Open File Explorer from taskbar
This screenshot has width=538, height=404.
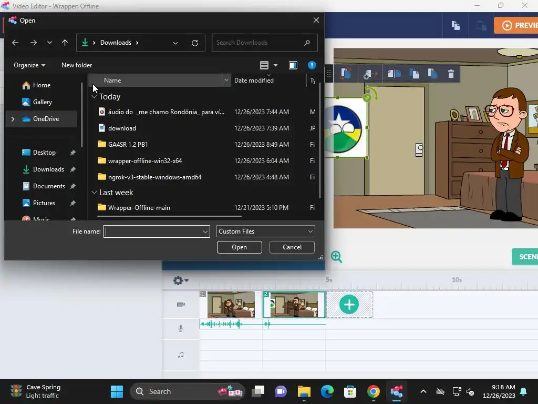[x=304, y=391]
